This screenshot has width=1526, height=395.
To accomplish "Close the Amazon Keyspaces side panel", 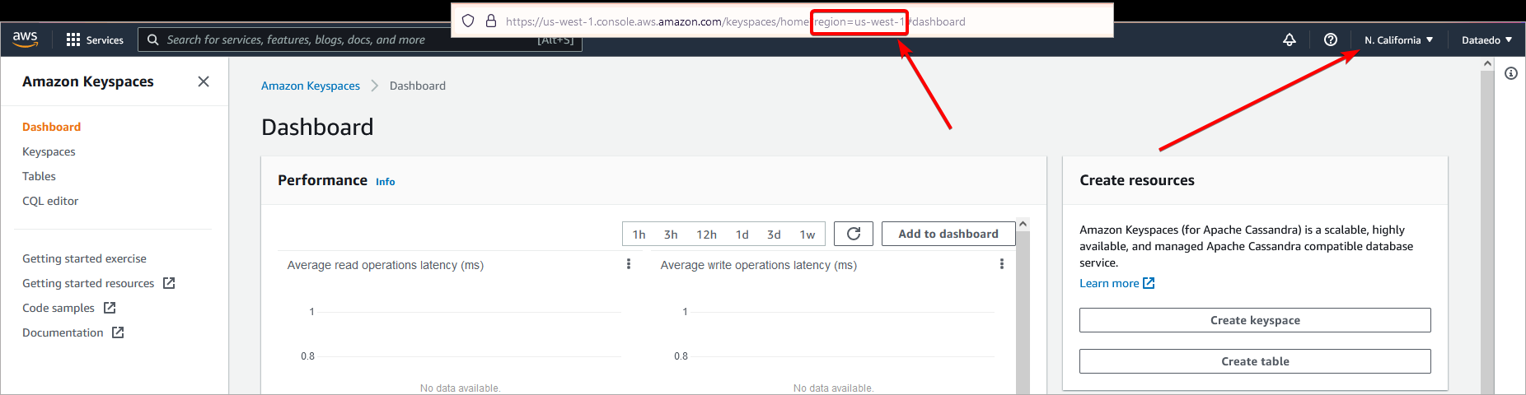I will point(204,81).
